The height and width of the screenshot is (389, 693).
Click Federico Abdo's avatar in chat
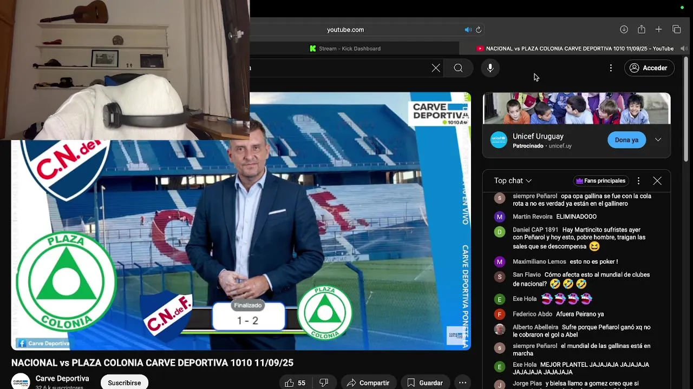[x=500, y=314]
